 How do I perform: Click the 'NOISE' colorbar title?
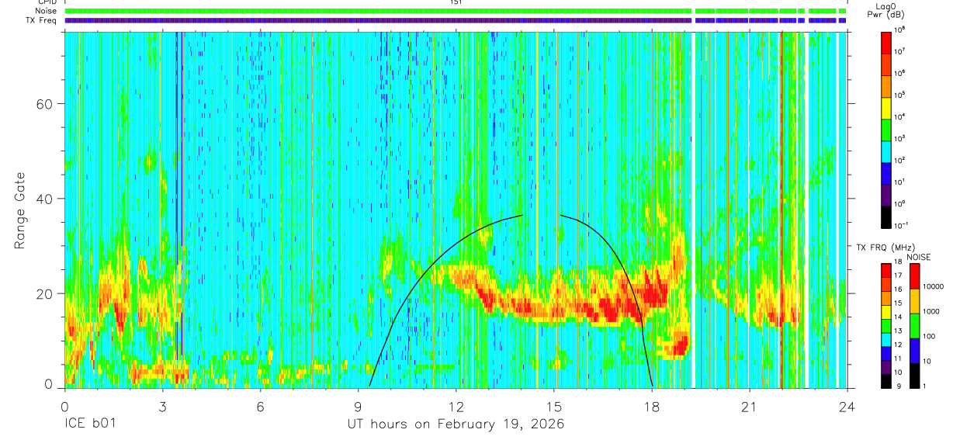[919, 257]
